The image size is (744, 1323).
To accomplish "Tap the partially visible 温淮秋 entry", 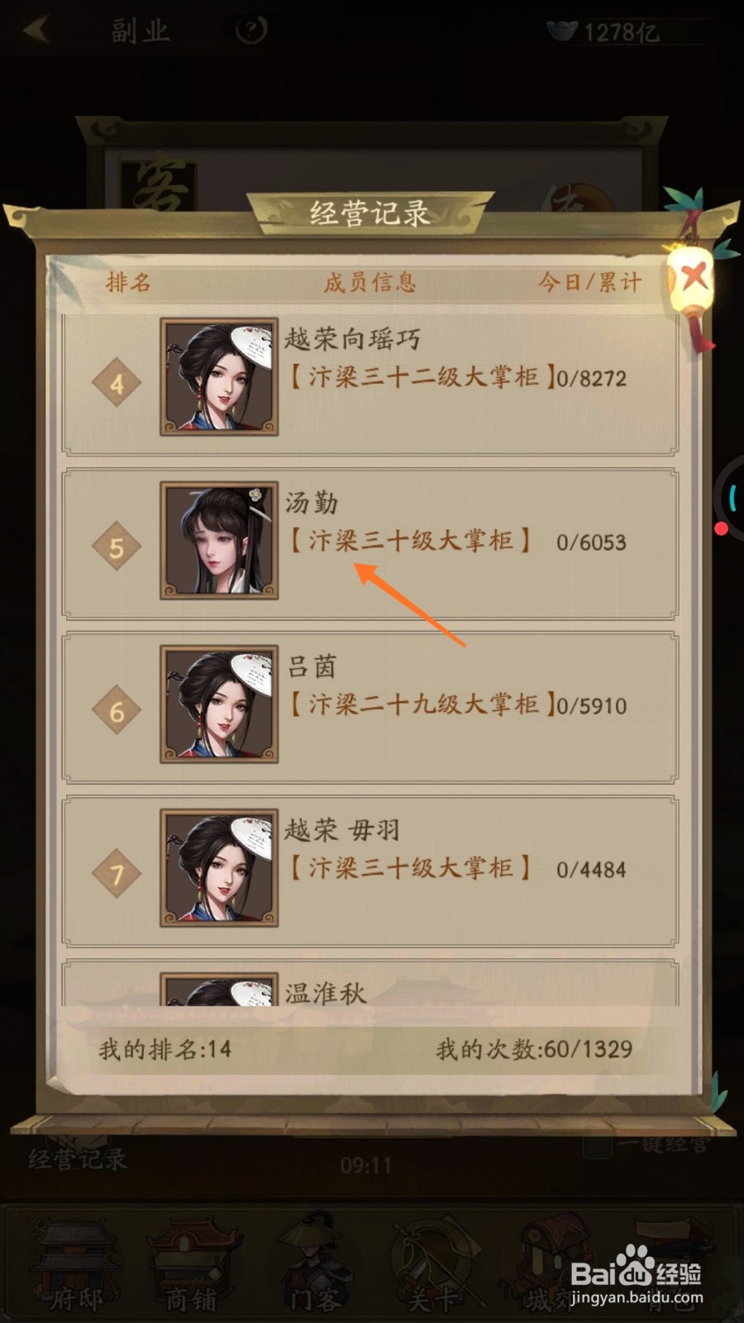I will pos(370,984).
